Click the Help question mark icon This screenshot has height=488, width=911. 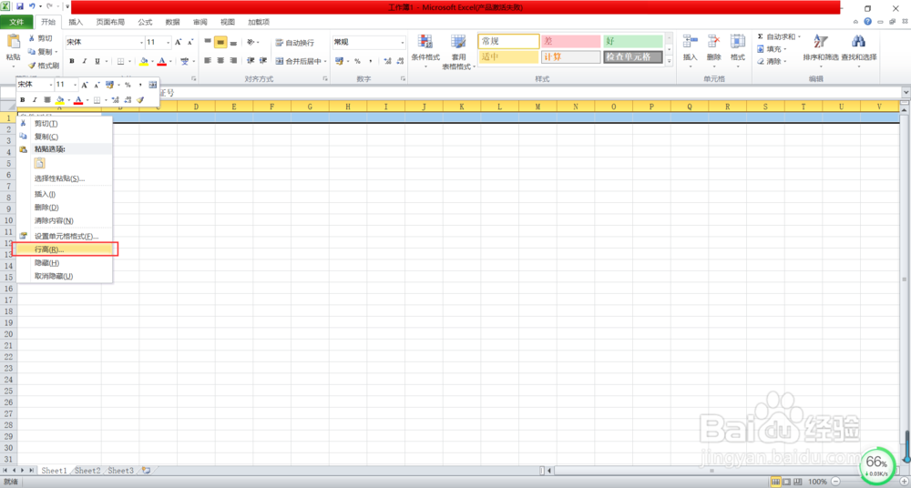pos(867,22)
